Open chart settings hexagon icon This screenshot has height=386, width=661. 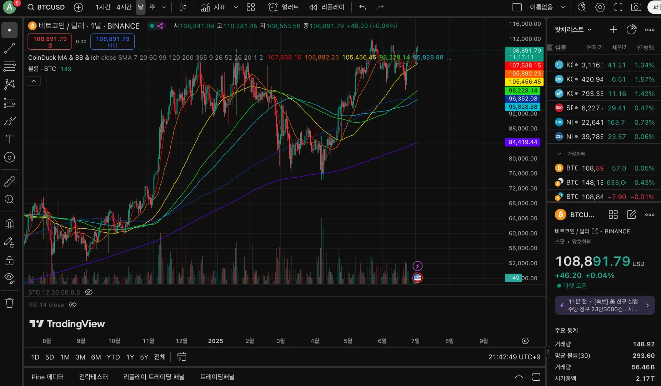600,7
